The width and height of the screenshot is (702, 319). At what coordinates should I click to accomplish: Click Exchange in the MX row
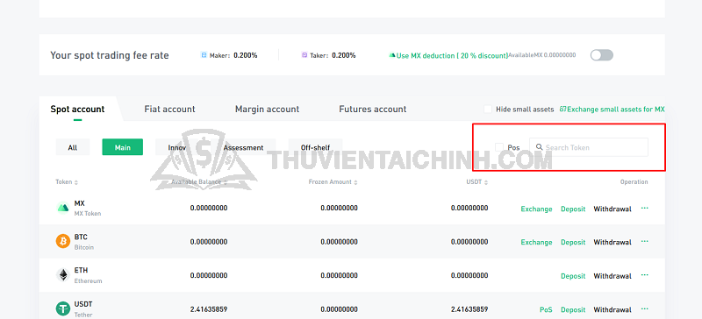pos(536,209)
